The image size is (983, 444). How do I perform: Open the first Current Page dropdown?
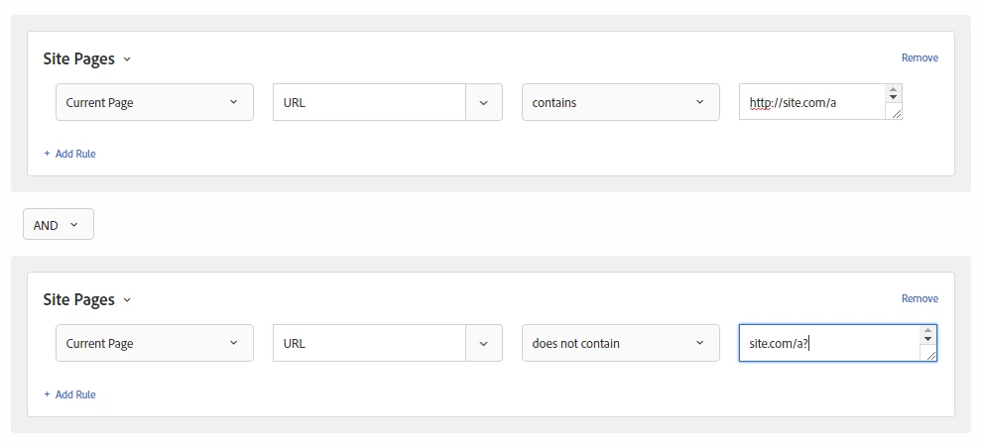[x=154, y=102]
